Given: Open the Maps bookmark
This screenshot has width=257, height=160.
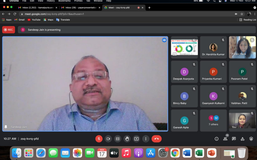Looking at the screenshot, I should 48,20.
